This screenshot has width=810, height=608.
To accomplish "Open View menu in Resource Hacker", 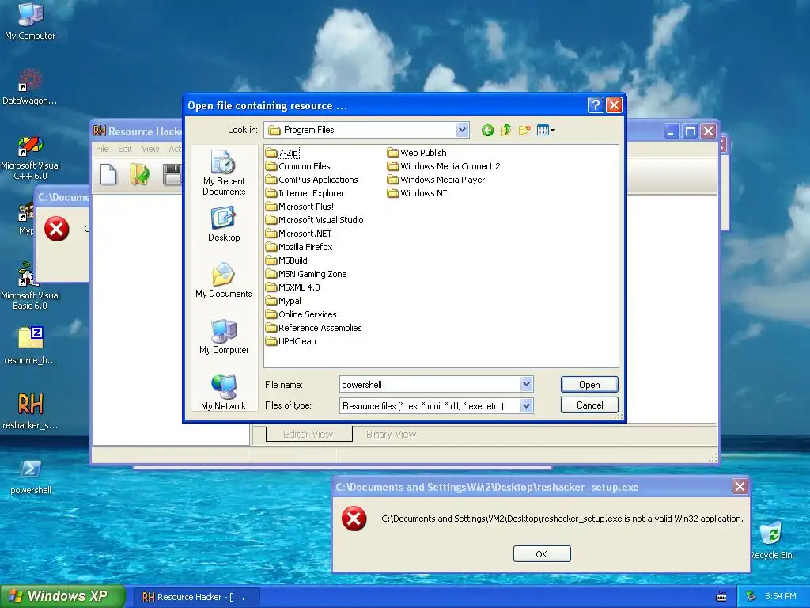I will 150,149.
